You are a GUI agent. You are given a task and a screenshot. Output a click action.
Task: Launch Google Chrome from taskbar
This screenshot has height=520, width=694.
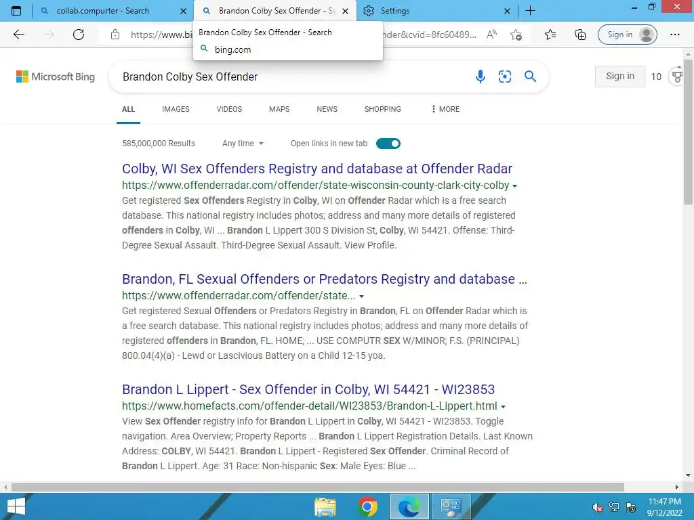[x=367, y=506]
